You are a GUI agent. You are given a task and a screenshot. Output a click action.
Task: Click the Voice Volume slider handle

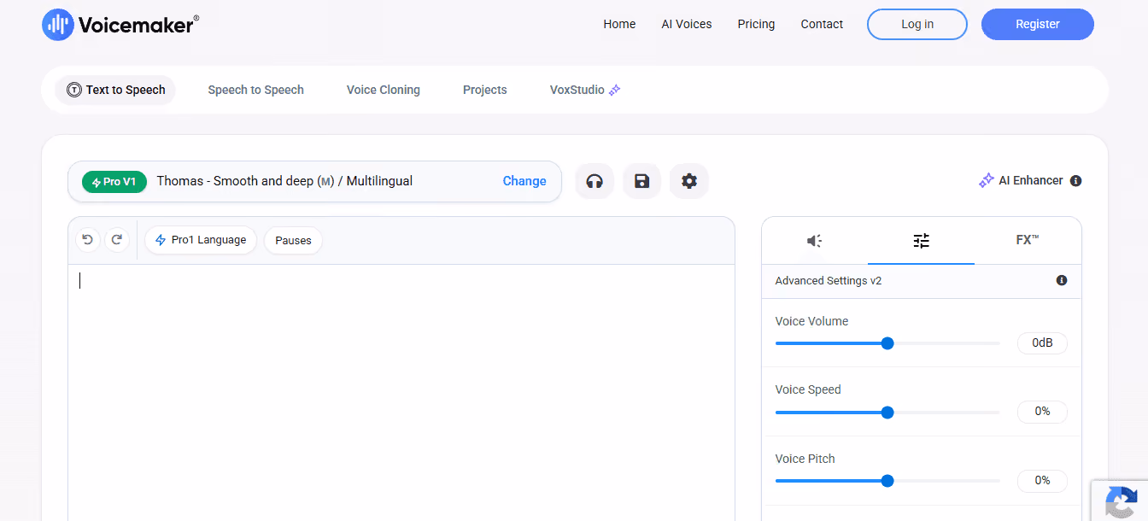click(887, 343)
